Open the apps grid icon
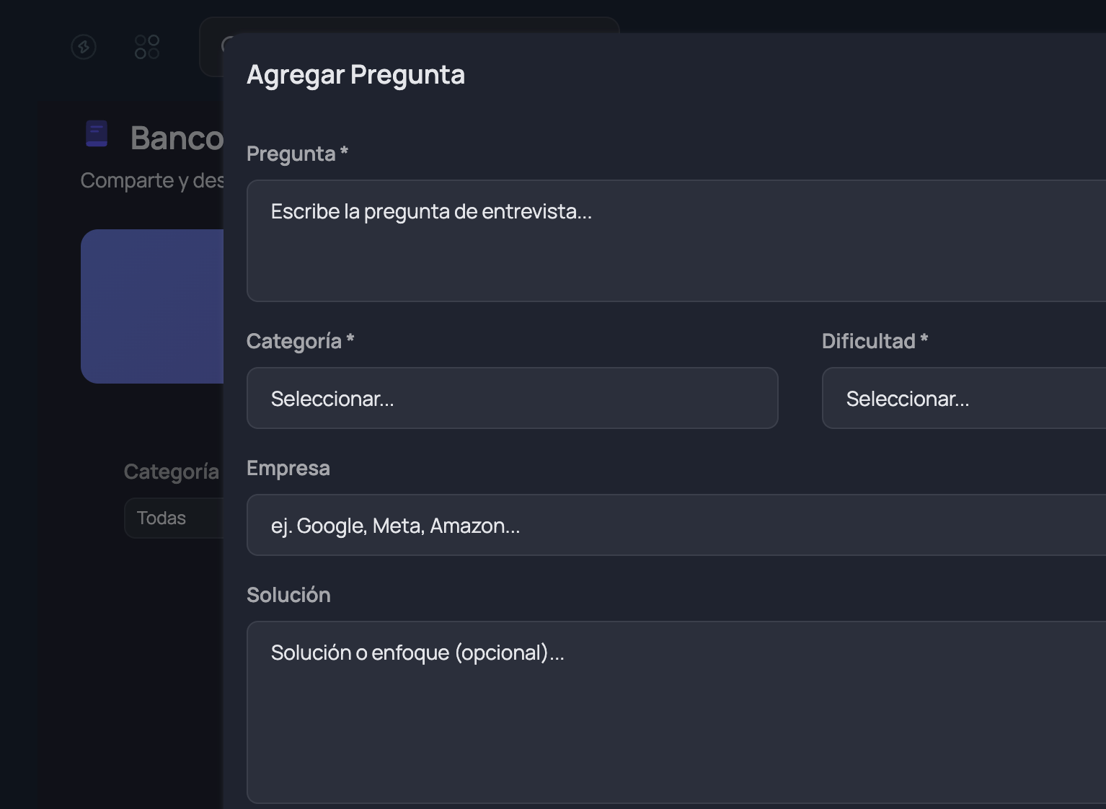This screenshot has width=1106, height=809. (x=146, y=47)
